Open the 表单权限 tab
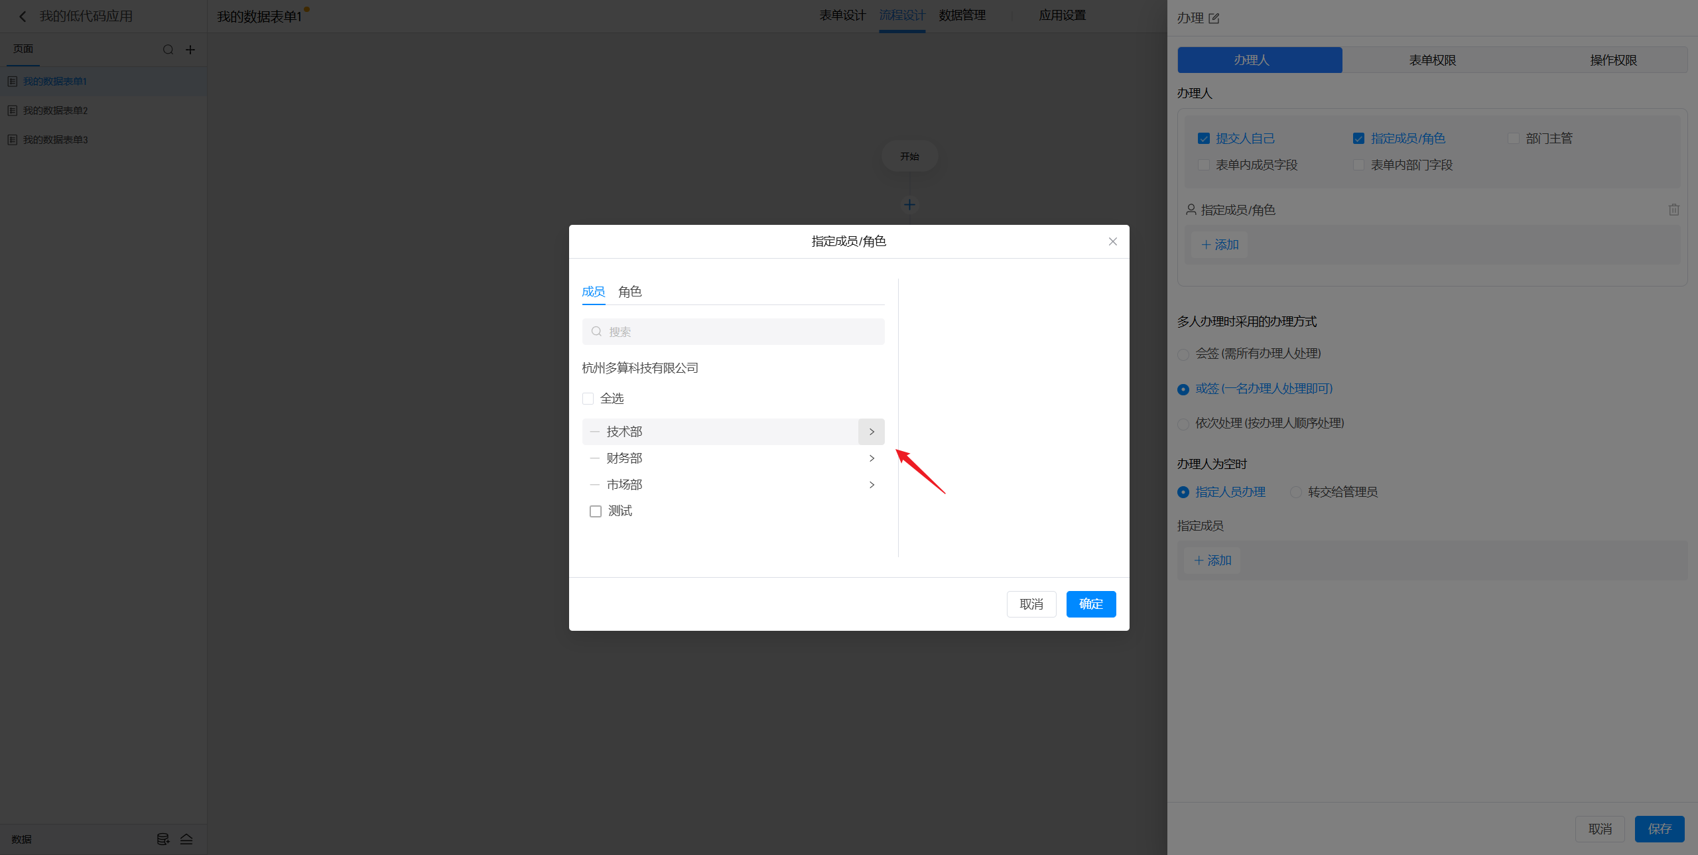Screen dimensions: 1698x855 [1432, 60]
